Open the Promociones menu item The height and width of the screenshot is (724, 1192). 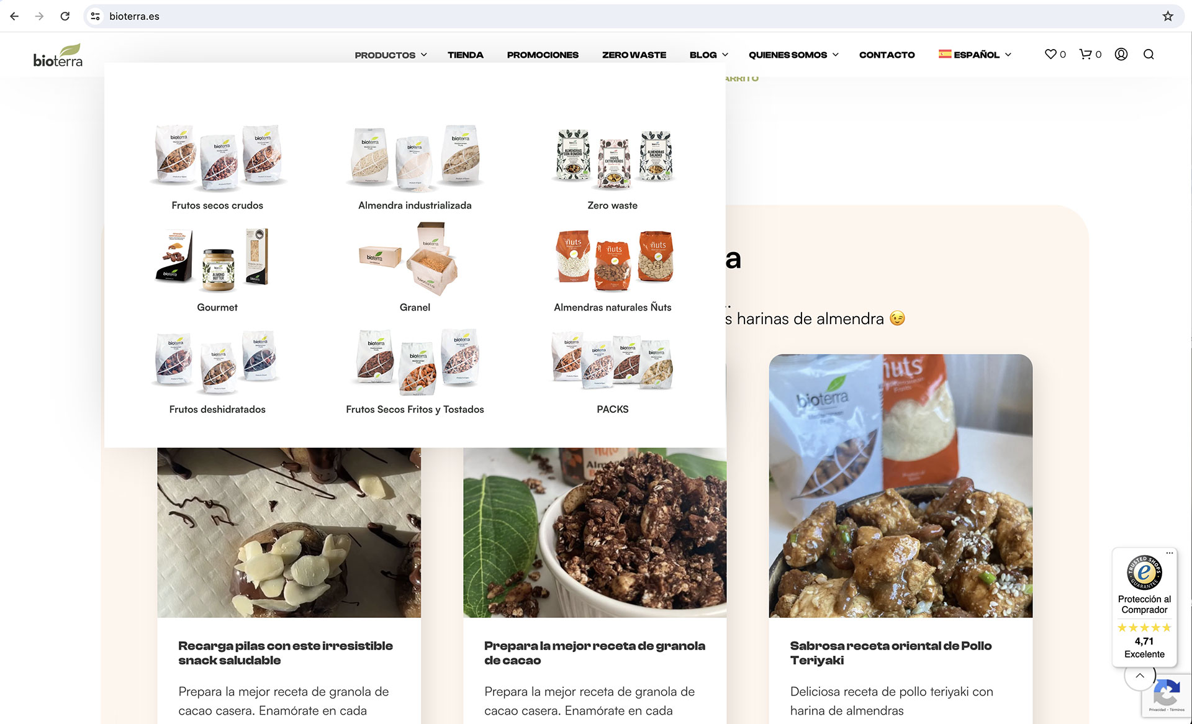pyautogui.click(x=543, y=55)
